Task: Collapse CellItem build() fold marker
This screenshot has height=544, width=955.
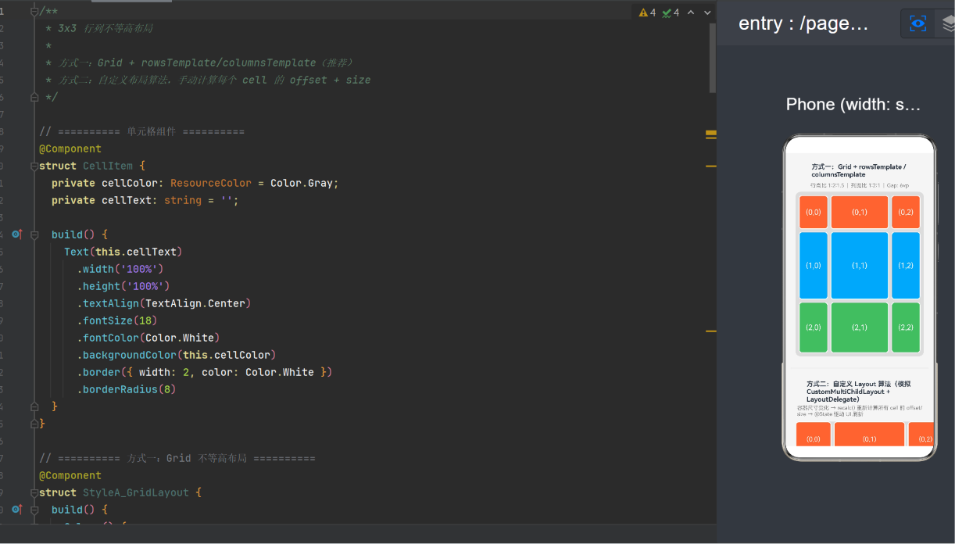Action: [34, 234]
